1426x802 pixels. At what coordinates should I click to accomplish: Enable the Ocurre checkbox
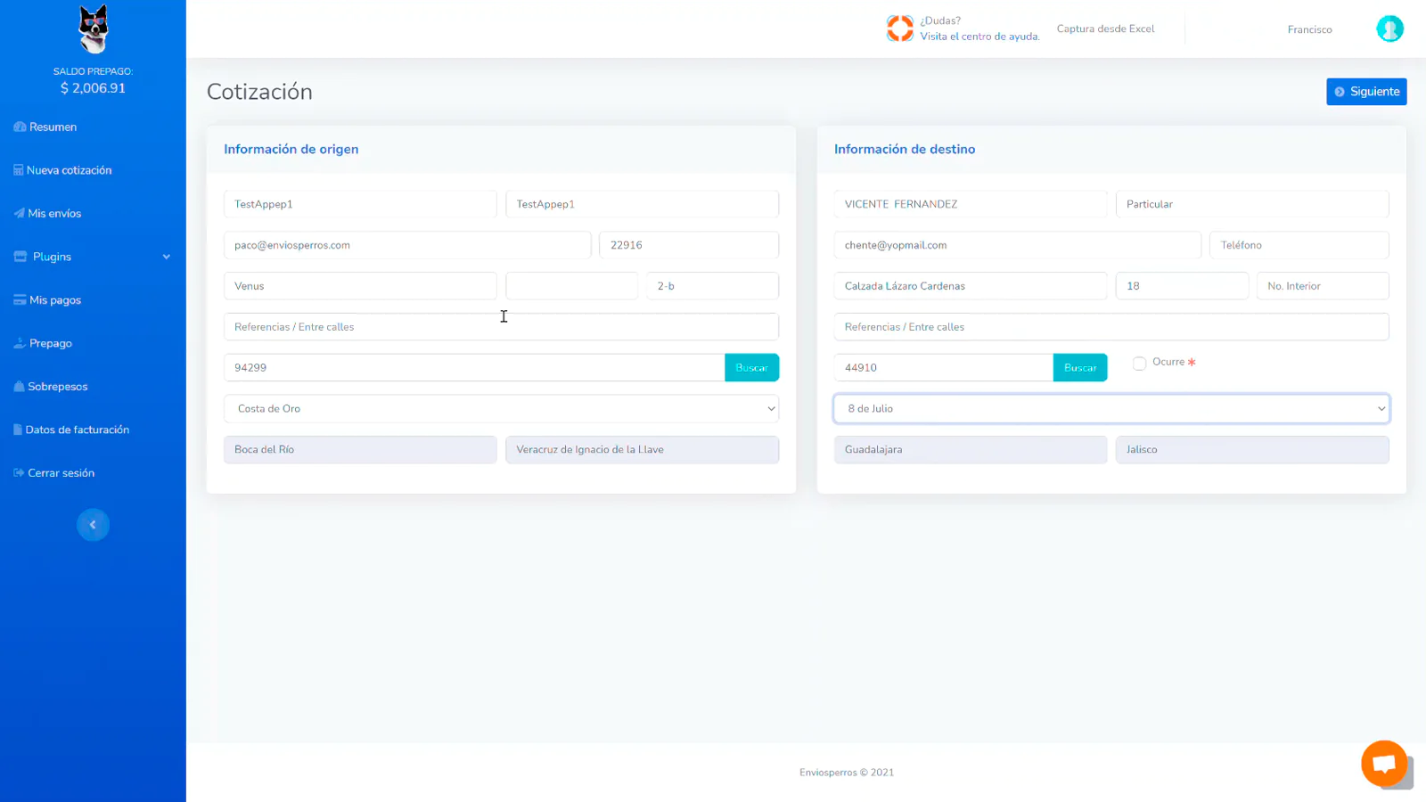1139,363
